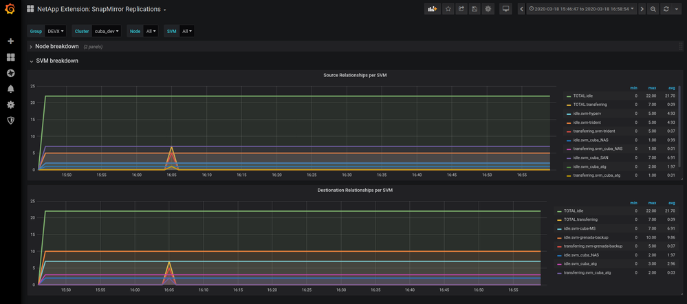Shift time range backward
The width and height of the screenshot is (687, 304).
tap(521, 9)
